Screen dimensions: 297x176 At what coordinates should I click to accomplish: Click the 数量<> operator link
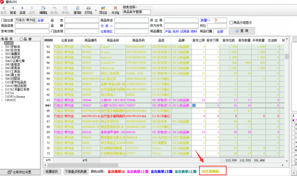(206, 20)
